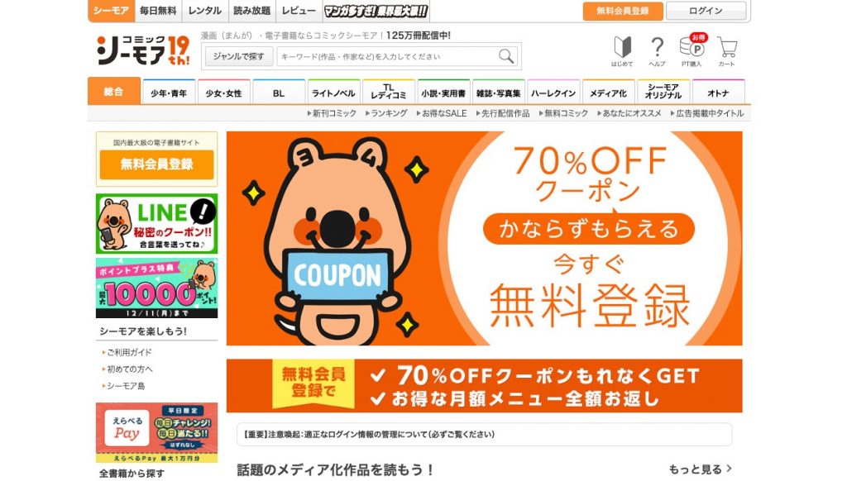Open the PT購入 point purchase icon
Viewport: 847px width, 481px height.
tap(692, 50)
